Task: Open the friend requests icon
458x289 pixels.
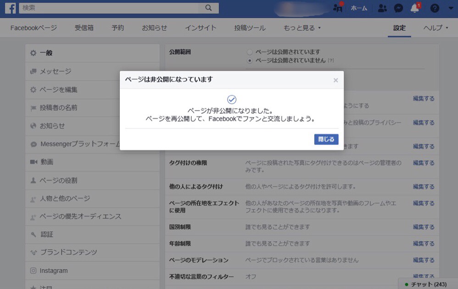Action: pos(382,8)
